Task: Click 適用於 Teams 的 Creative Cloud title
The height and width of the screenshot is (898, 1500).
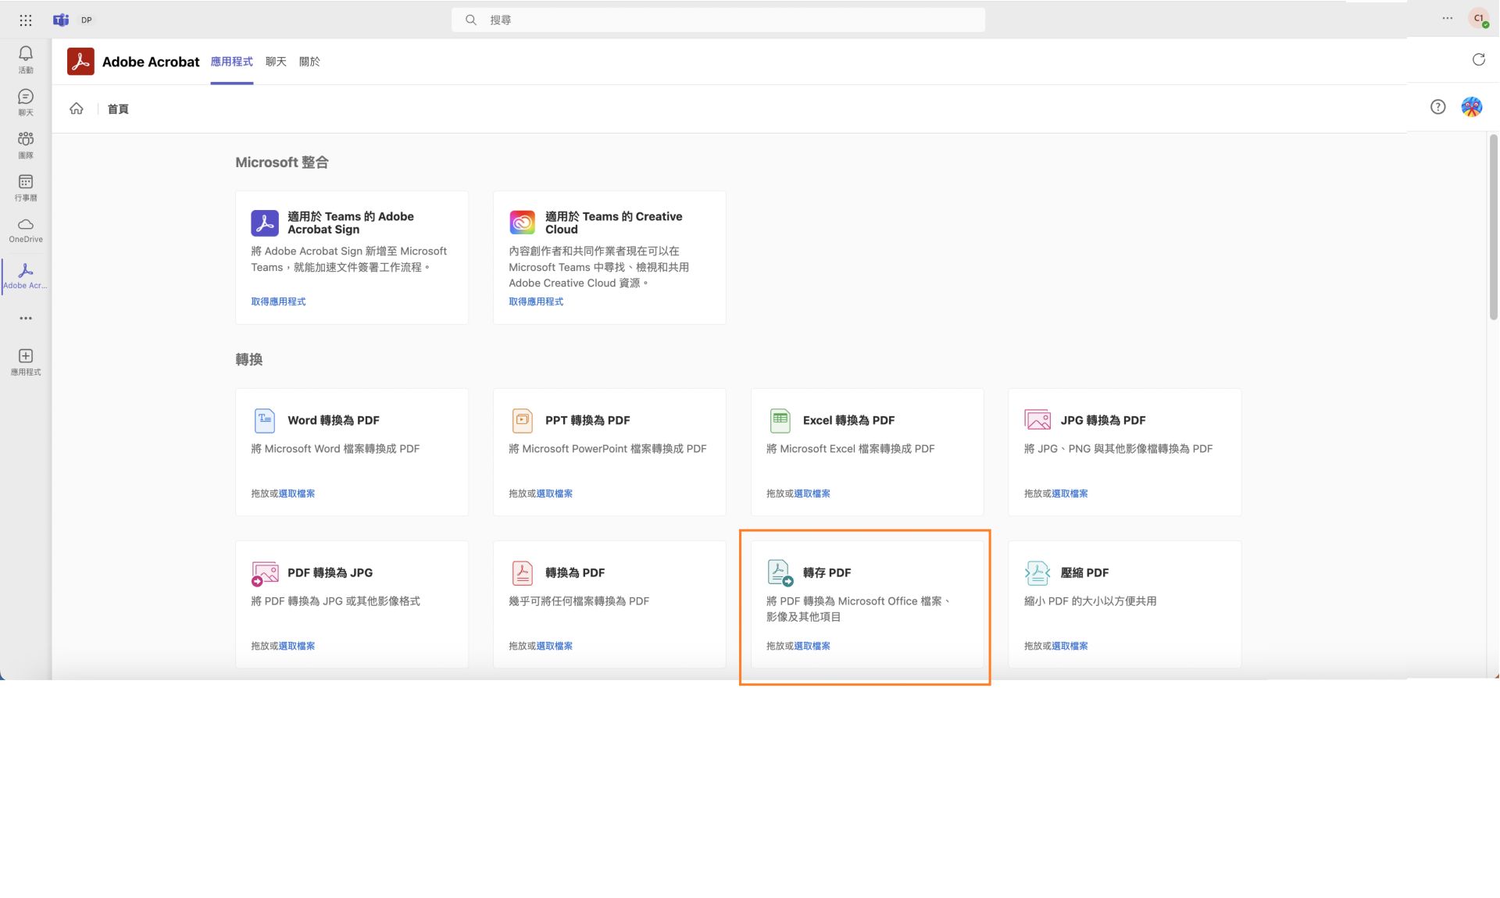Action: (613, 223)
